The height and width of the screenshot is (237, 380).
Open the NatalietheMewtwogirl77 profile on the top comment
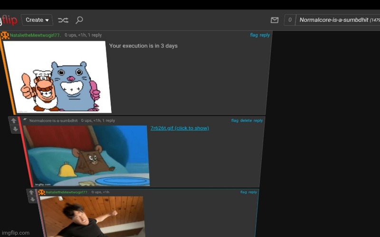tap(35, 35)
